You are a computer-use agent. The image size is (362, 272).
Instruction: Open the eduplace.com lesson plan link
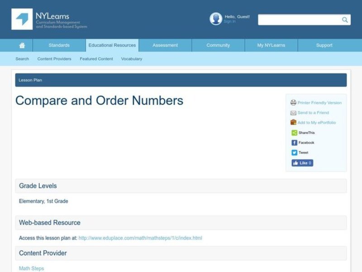pos(140,238)
